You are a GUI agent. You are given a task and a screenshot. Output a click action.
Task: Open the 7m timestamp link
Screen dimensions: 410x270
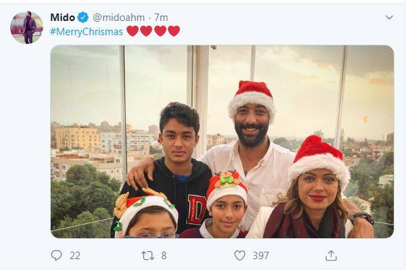(161, 18)
